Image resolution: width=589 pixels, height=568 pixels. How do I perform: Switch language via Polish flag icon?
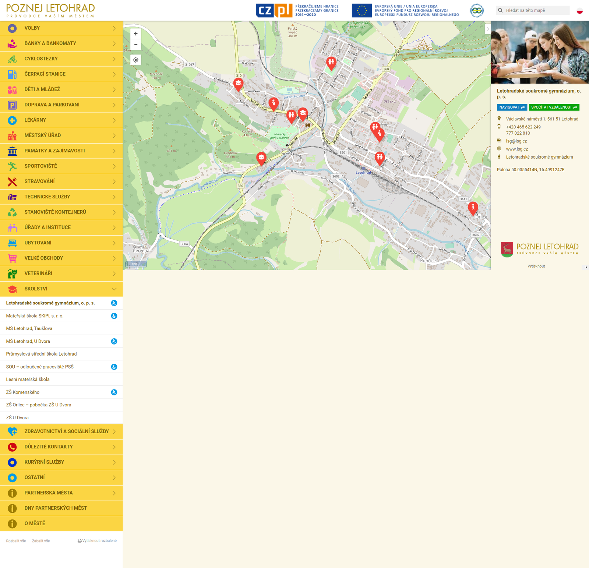click(x=579, y=11)
